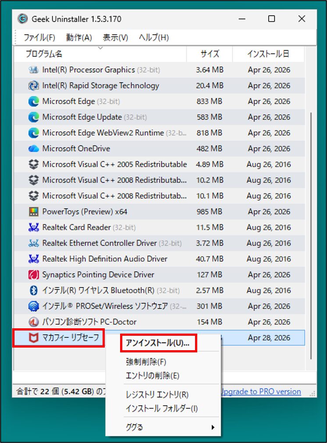The height and width of the screenshot is (443, 327).
Task: Click the Edge WebView2 Runtime icon
Action: point(34,133)
